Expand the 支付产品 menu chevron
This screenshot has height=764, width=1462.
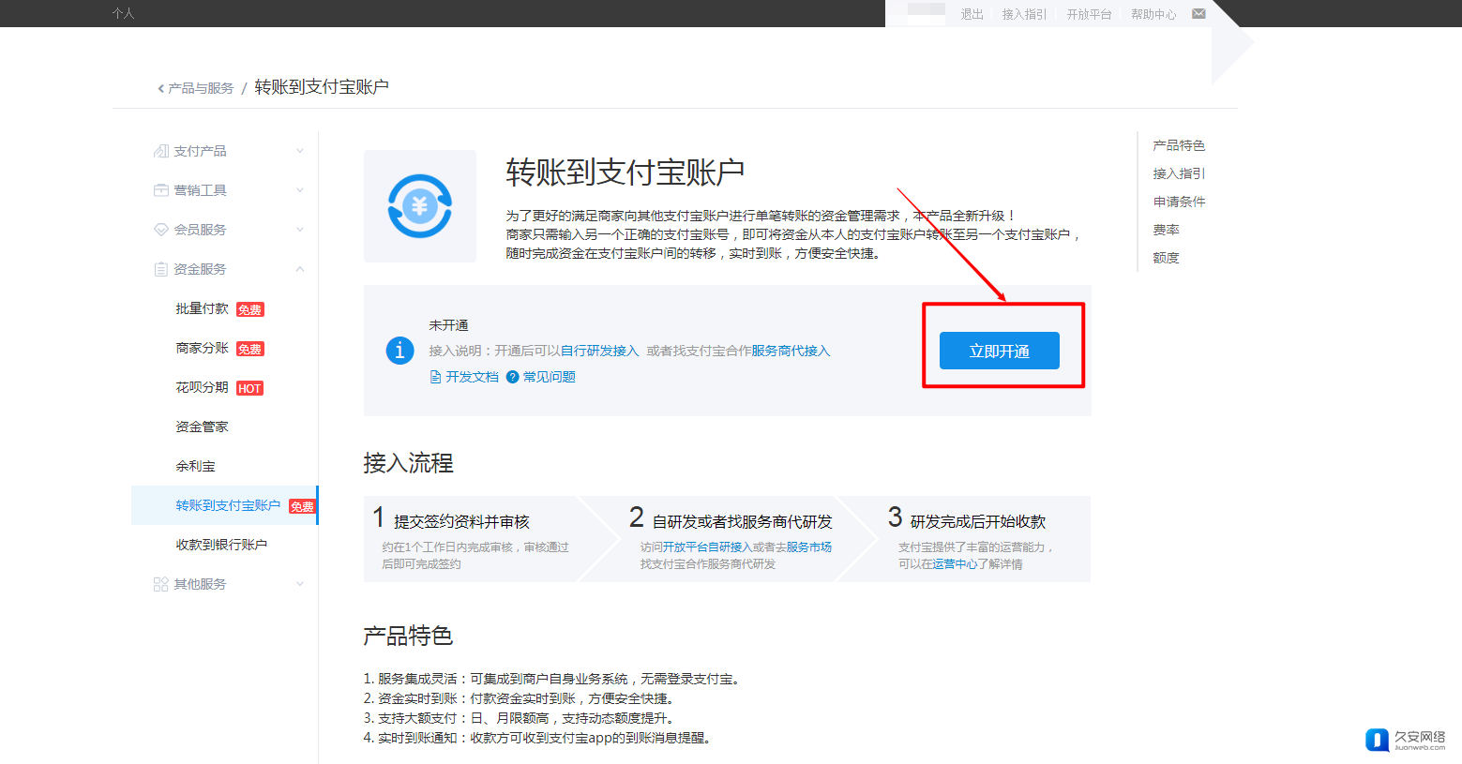pyautogui.click(x=300, y=151)
